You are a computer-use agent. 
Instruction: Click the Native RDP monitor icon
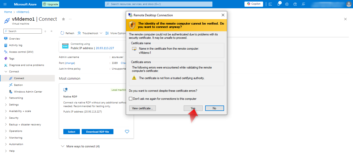(x=65, y=90)
